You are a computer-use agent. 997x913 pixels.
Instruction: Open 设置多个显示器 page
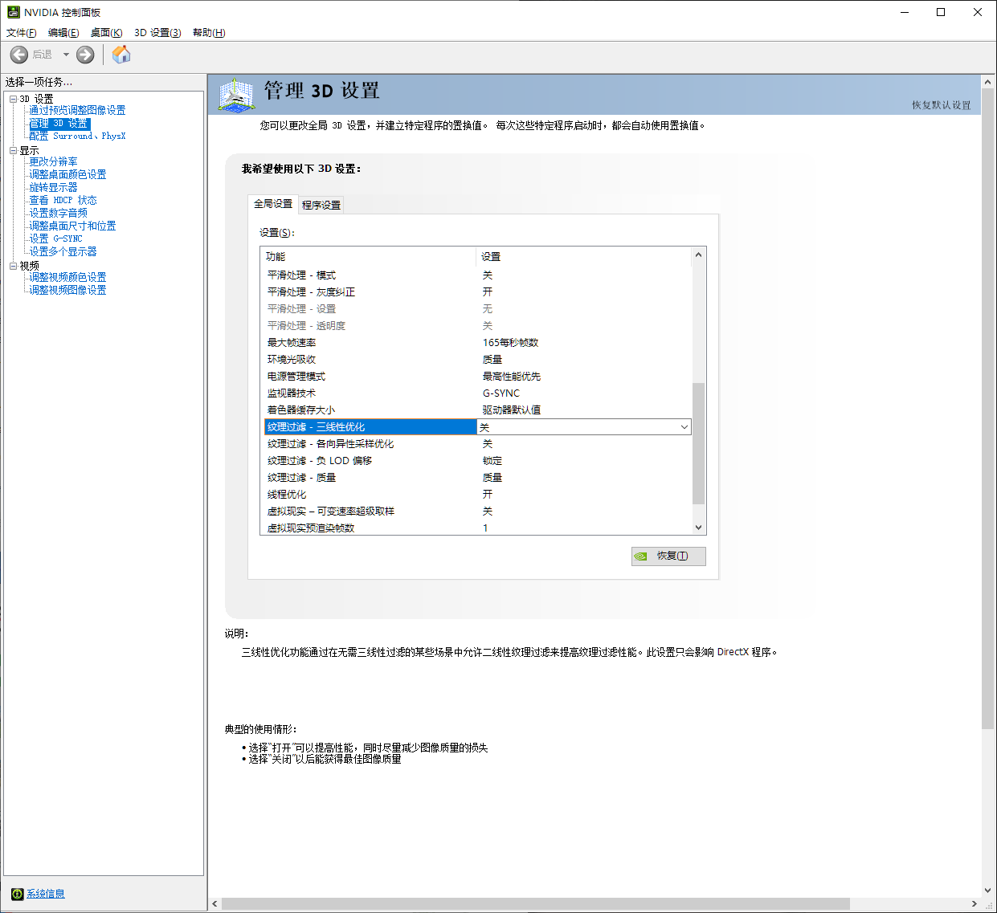[x=63, y=252]
